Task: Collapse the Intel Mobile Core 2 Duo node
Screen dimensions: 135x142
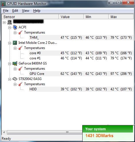Action: pos(9,43)
